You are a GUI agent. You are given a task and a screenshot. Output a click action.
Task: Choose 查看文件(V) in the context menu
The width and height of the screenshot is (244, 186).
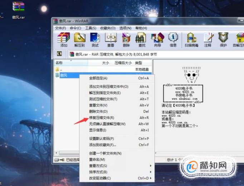coord(117,105)
